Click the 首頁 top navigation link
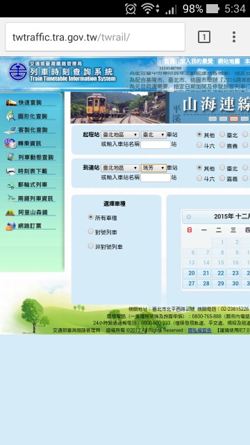250x445 pixels. coord(169,61)
